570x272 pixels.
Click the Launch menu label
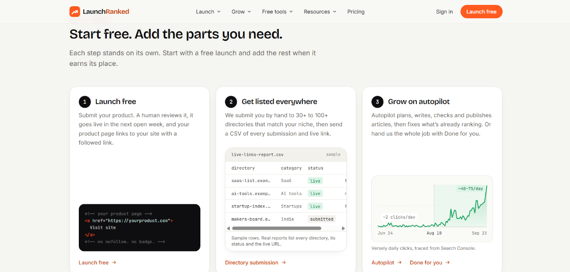[x=205, y=12]
